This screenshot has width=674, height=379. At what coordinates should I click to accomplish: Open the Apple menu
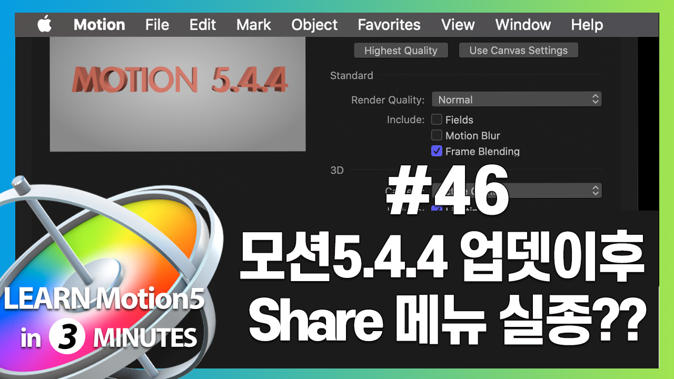coord(45,25)
